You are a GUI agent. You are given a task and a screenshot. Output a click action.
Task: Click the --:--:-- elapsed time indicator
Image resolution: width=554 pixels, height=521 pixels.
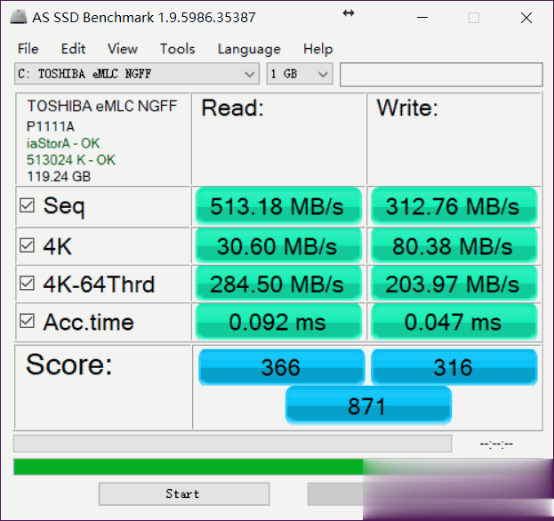(496, 444)
